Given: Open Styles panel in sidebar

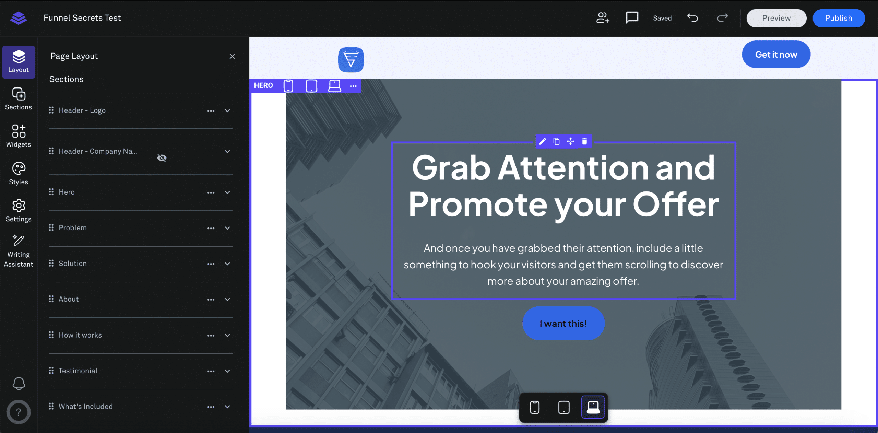Looking at the screenshot, I should point(19,174).
